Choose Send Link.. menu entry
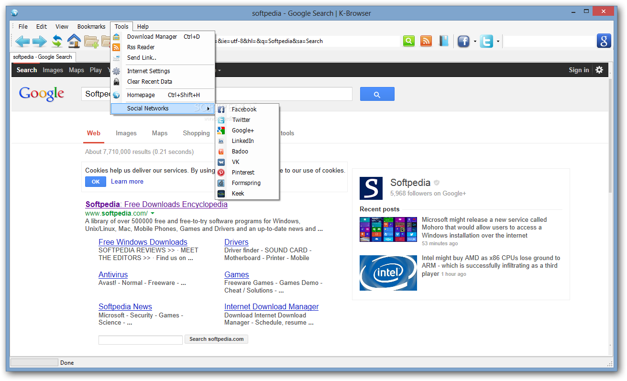This screenshot has width=627, height=381. pyautogui.click(x=163, y=58)
